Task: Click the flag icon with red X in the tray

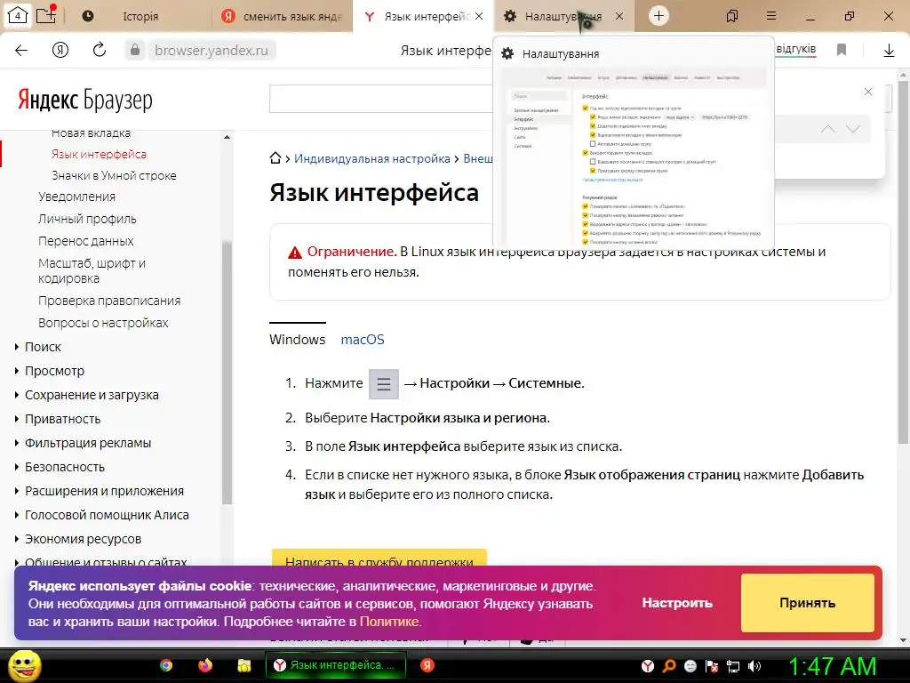Action: 712,666
